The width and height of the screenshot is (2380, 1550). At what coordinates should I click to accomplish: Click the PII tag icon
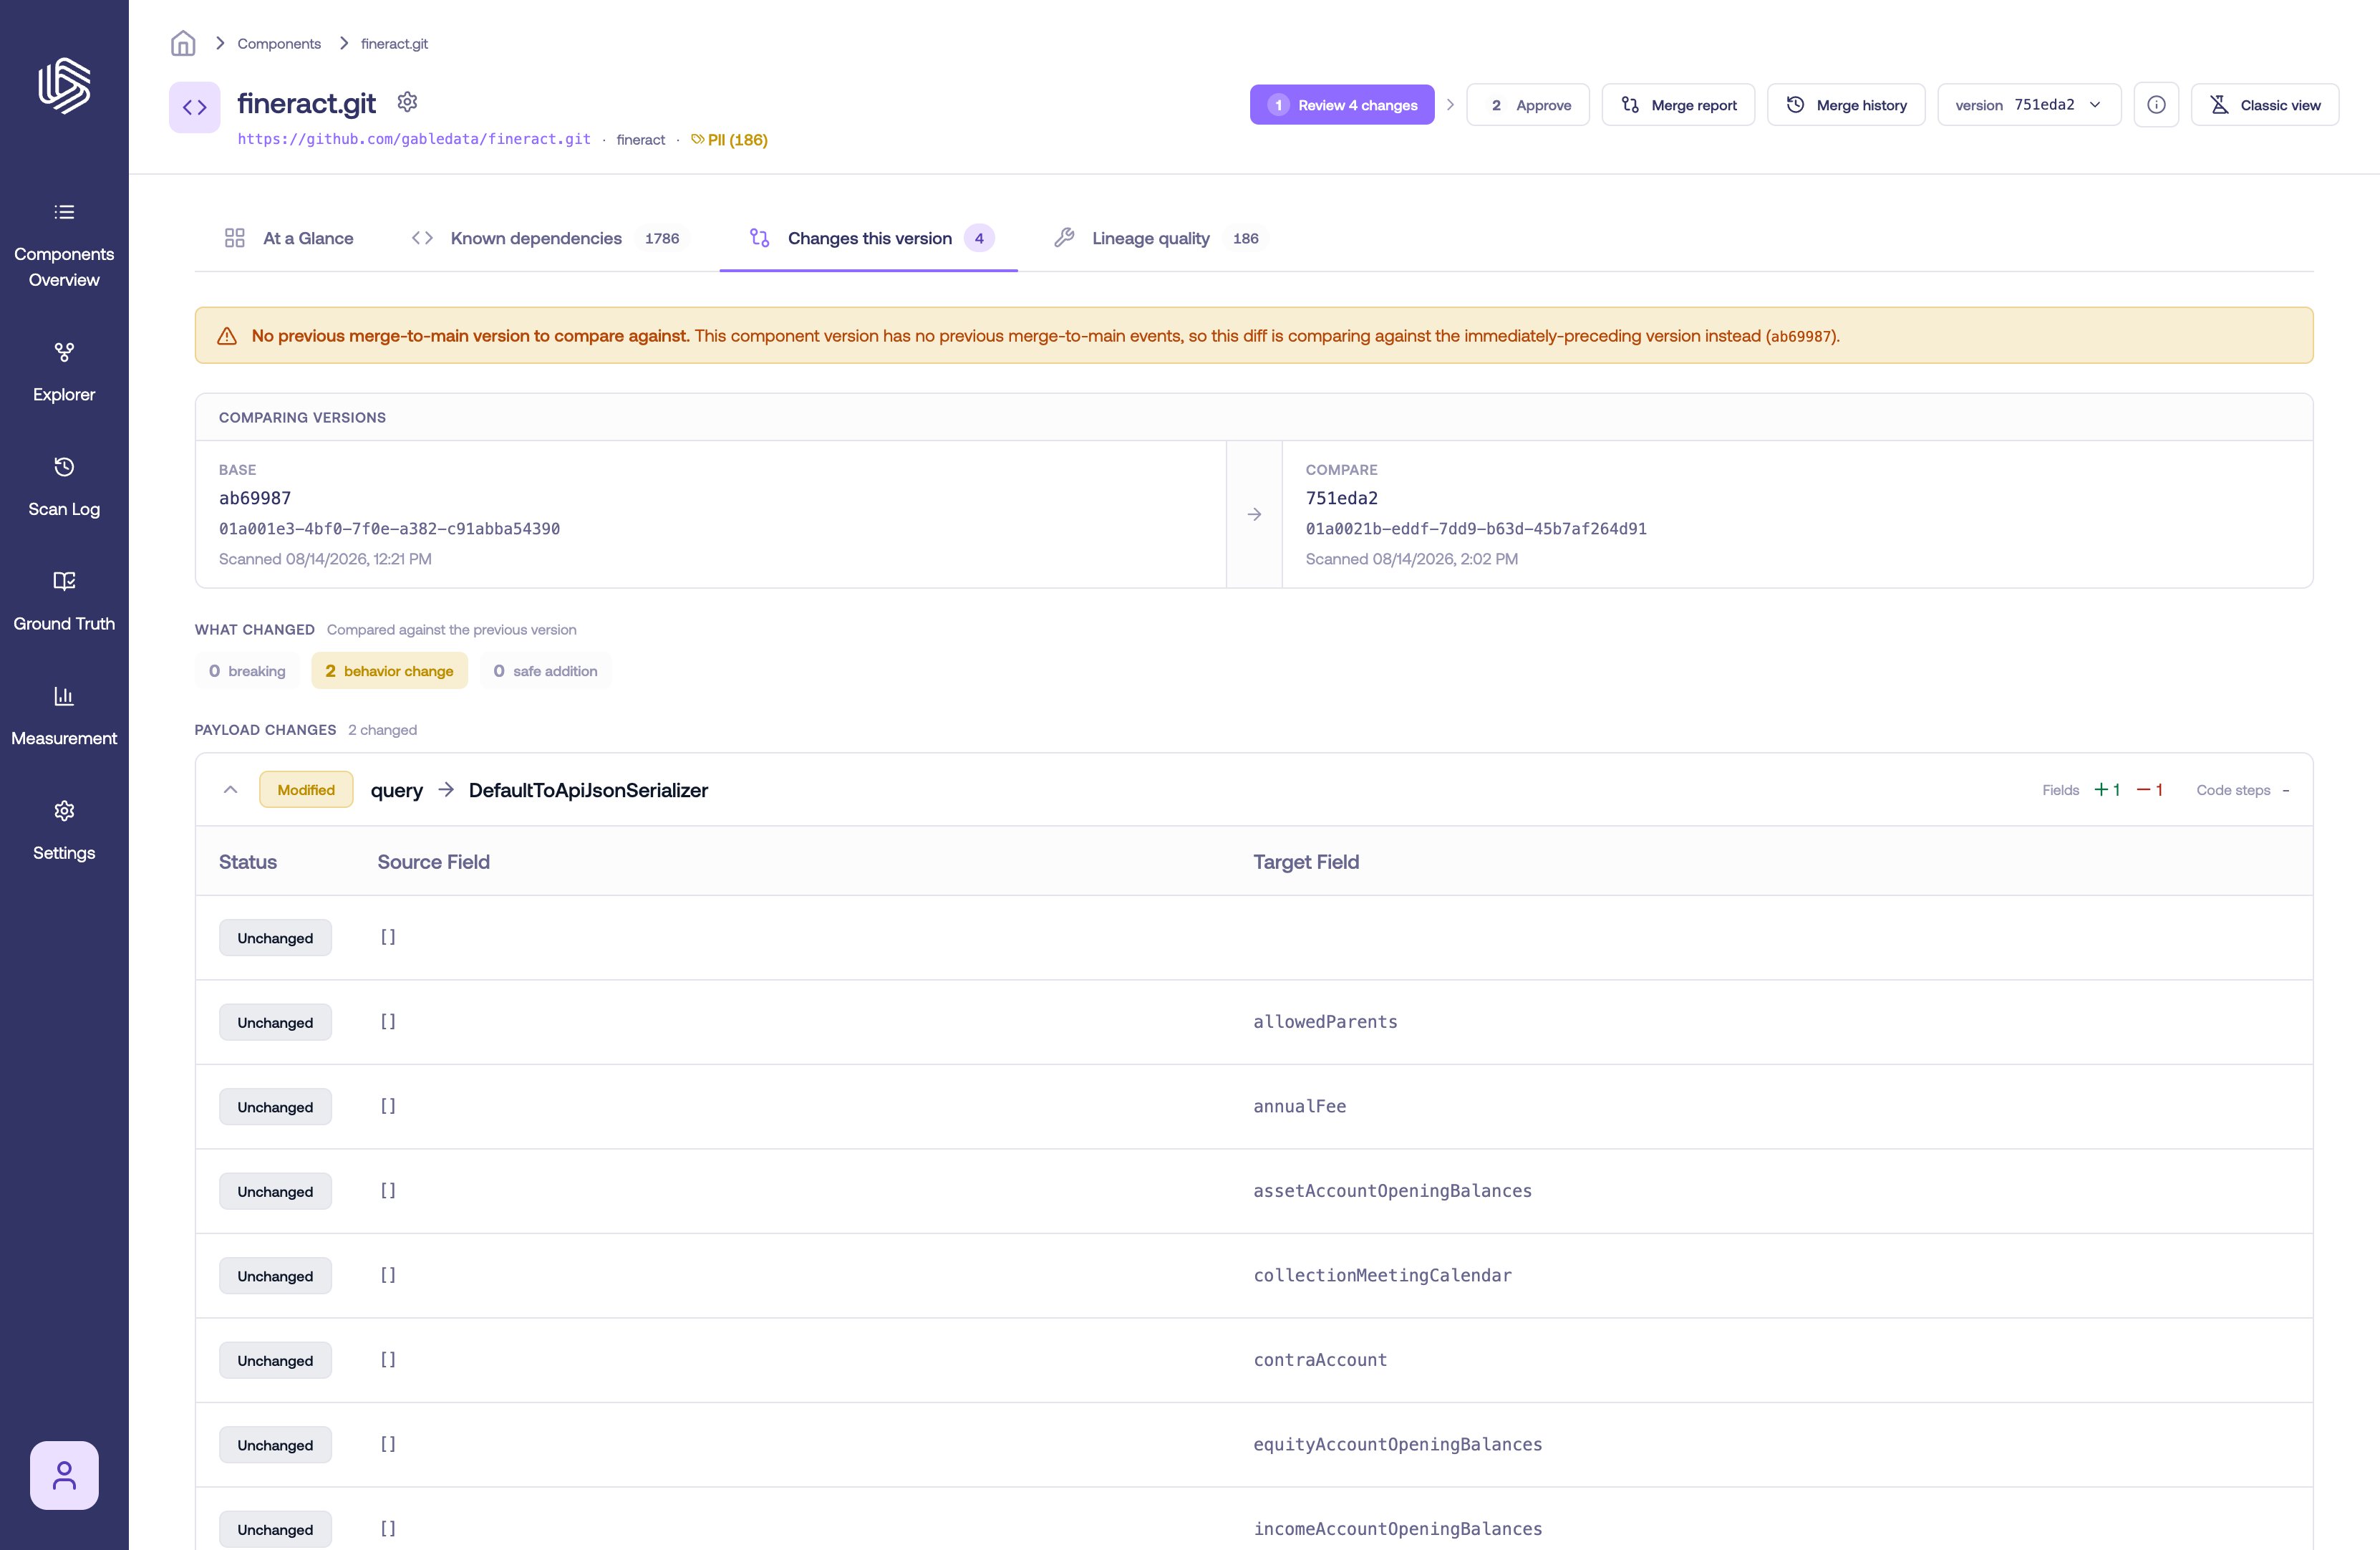point(698,139)
